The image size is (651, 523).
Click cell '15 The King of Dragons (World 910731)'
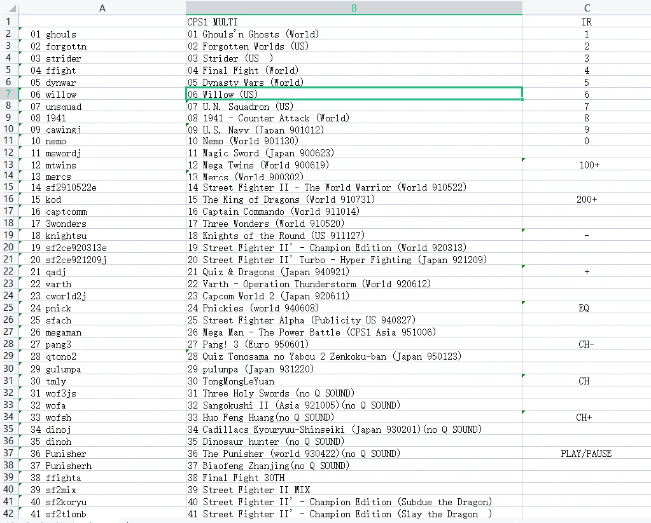(354, 199)
